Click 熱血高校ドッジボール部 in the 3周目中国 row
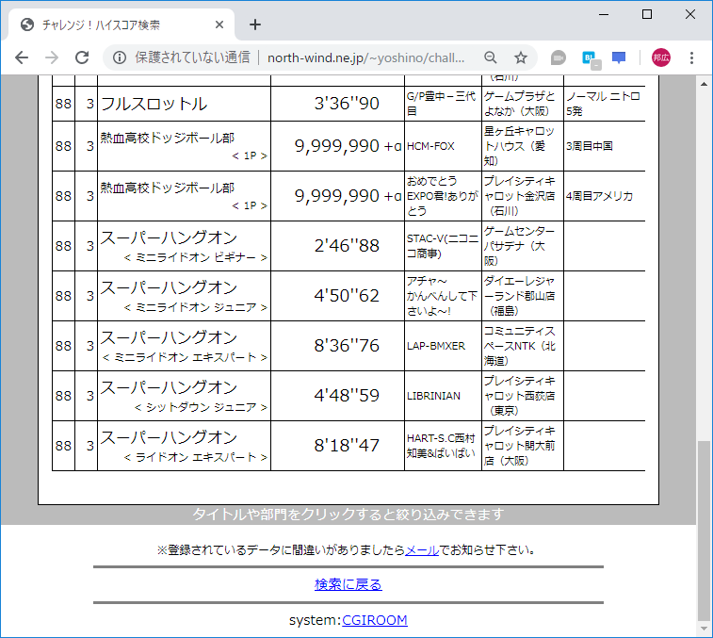The height and width of the screenshot is (638, 713). pyautogui.click(x=168, y=138)
